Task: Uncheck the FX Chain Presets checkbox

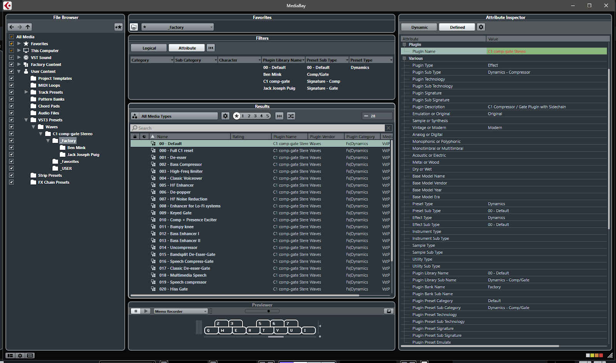Action: [x=12, y=182]
